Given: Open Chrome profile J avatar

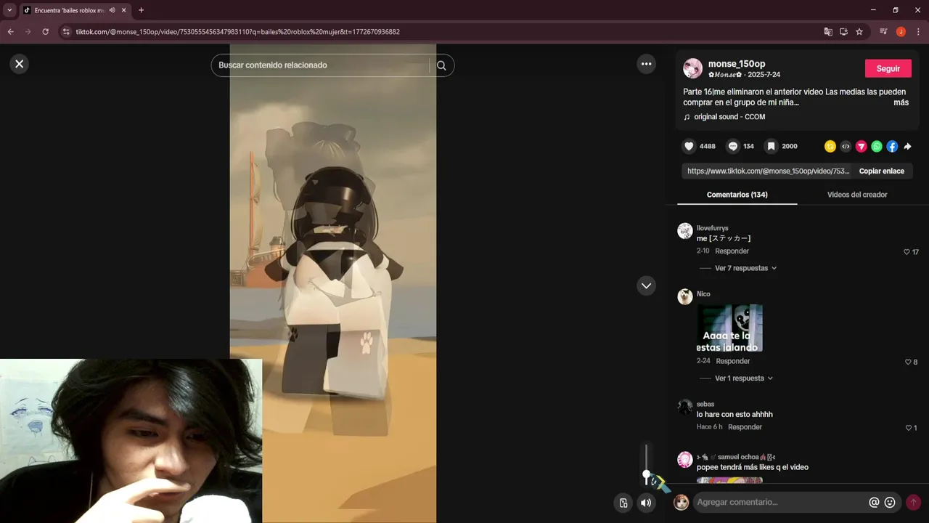Looking at the screenshot, I should [x=901, y=32].
